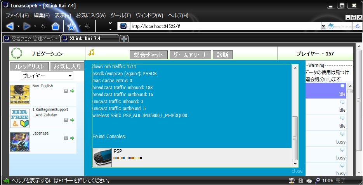Open the 総合チャット tab
363x185 pixels.
point(148,55)
